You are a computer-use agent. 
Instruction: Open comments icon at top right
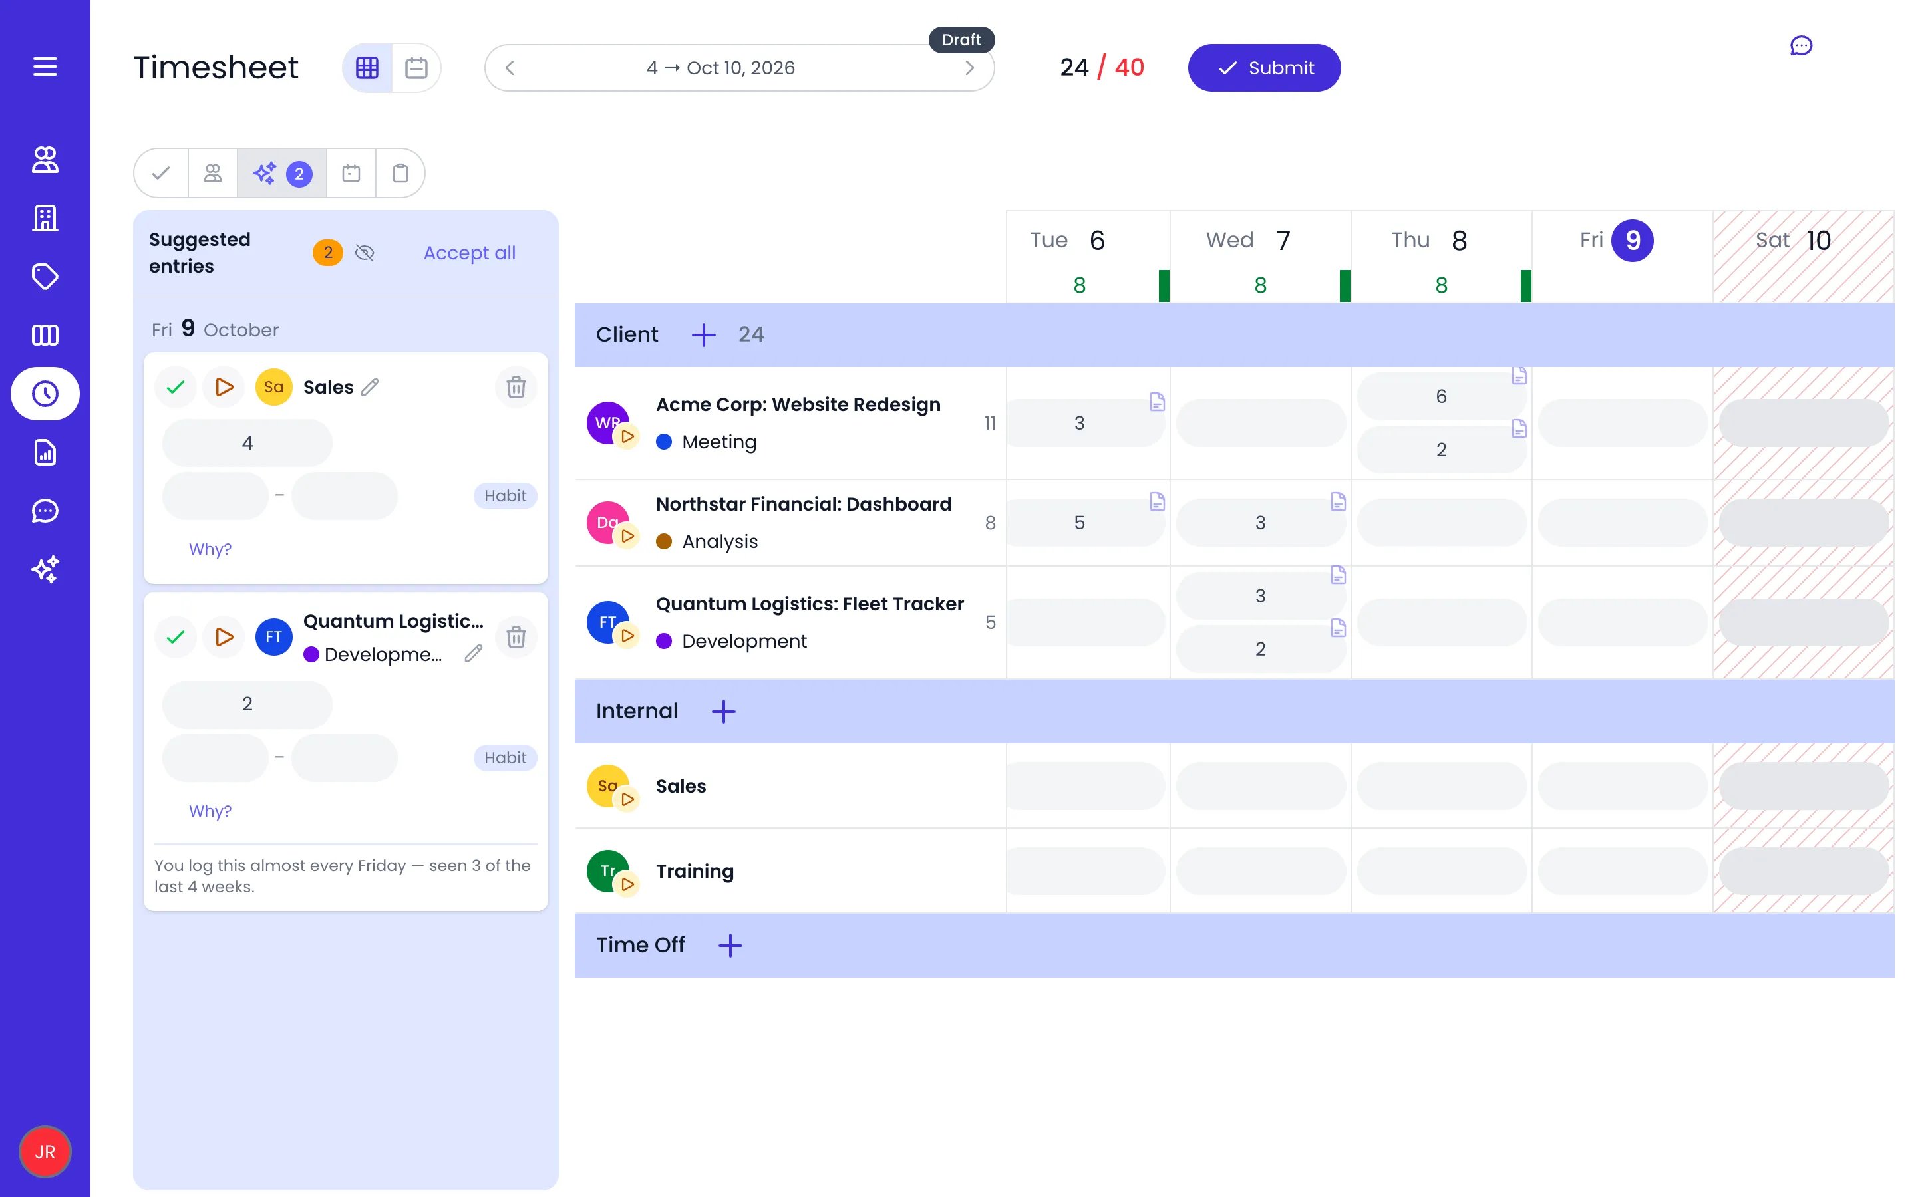click(x=1801, y=45)
